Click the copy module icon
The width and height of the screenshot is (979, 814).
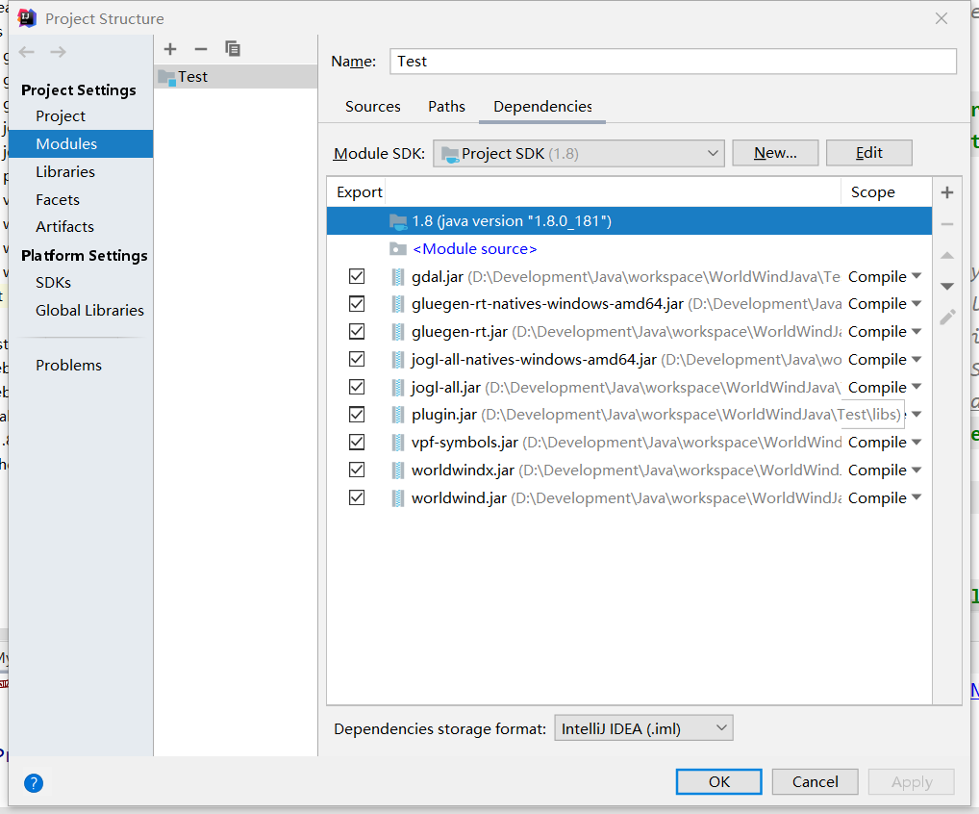pyautogui.click(x=231, y=49)
